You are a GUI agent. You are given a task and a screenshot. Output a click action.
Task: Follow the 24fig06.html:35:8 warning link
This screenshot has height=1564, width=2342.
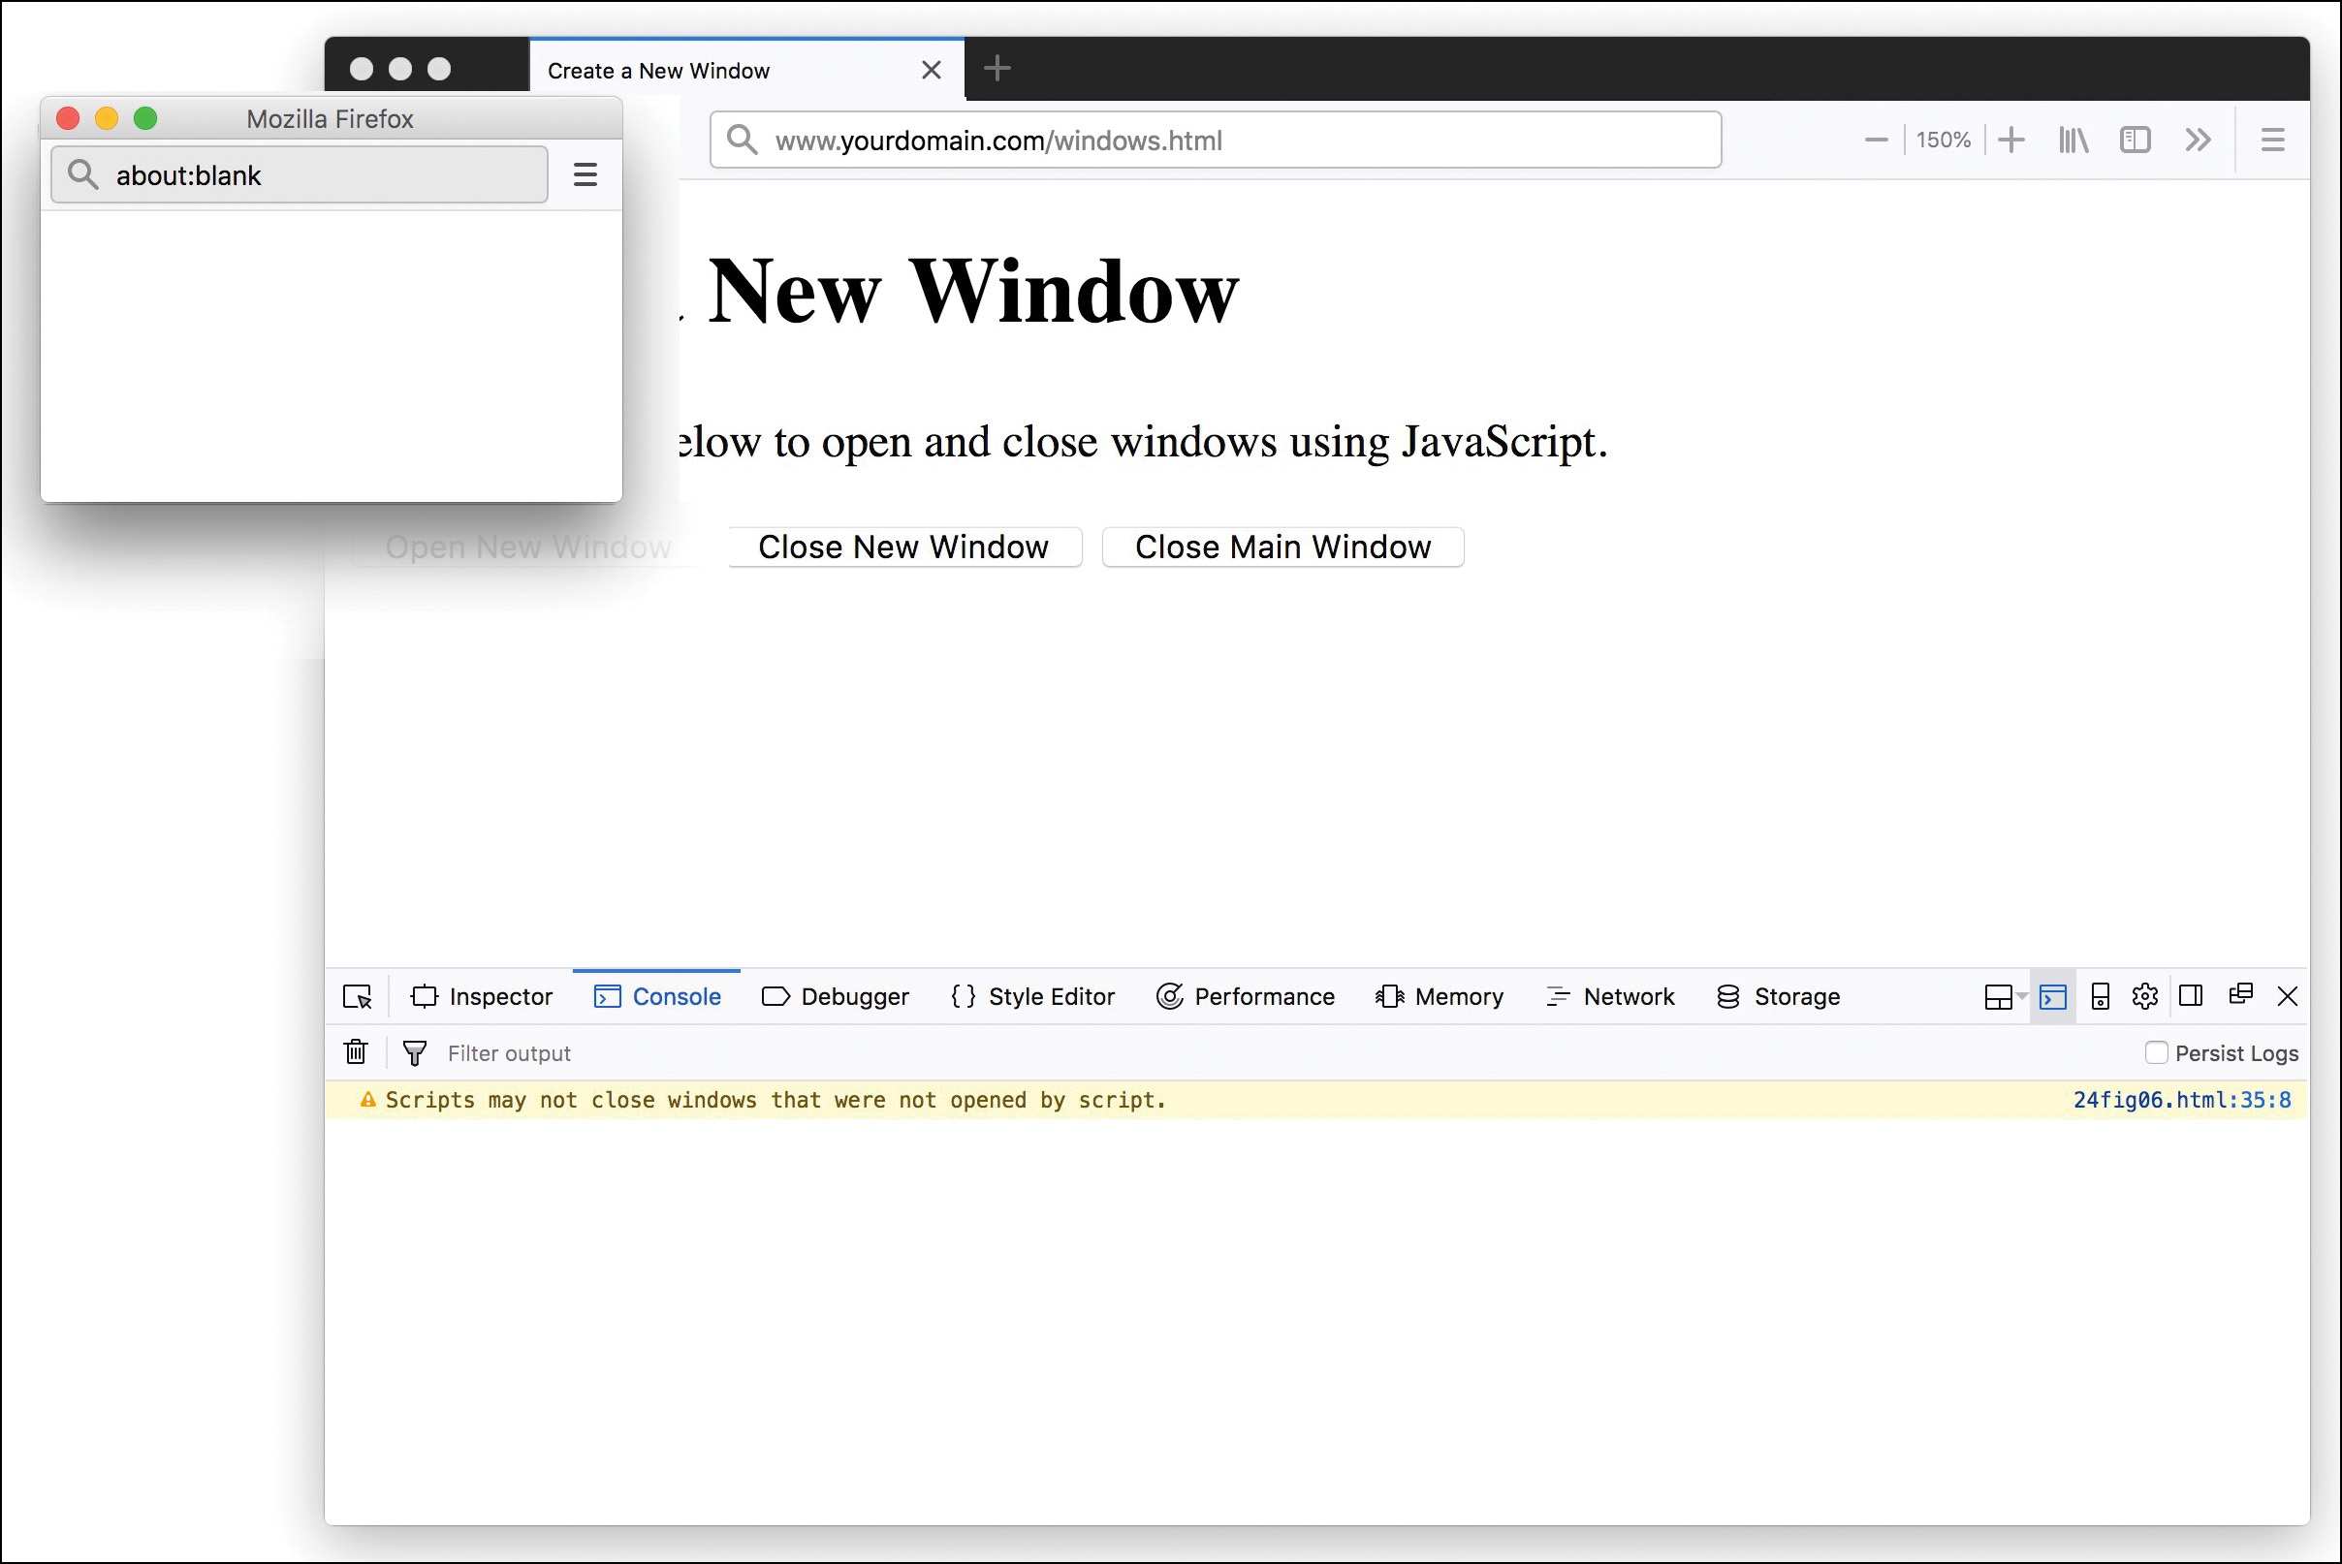click(x=2184, y=1099)
